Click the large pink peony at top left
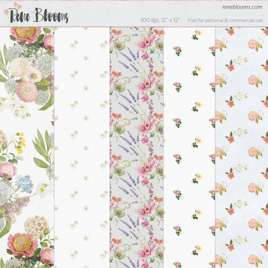 coord(24,34)
